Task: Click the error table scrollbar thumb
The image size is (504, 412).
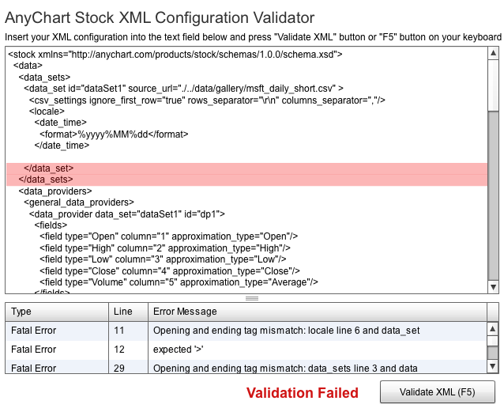Action: click(x=493, y=353)
